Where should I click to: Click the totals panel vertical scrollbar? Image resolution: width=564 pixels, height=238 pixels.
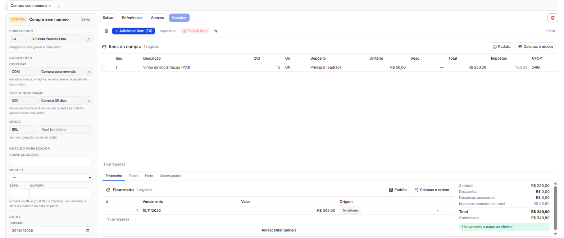click(555, 208)
